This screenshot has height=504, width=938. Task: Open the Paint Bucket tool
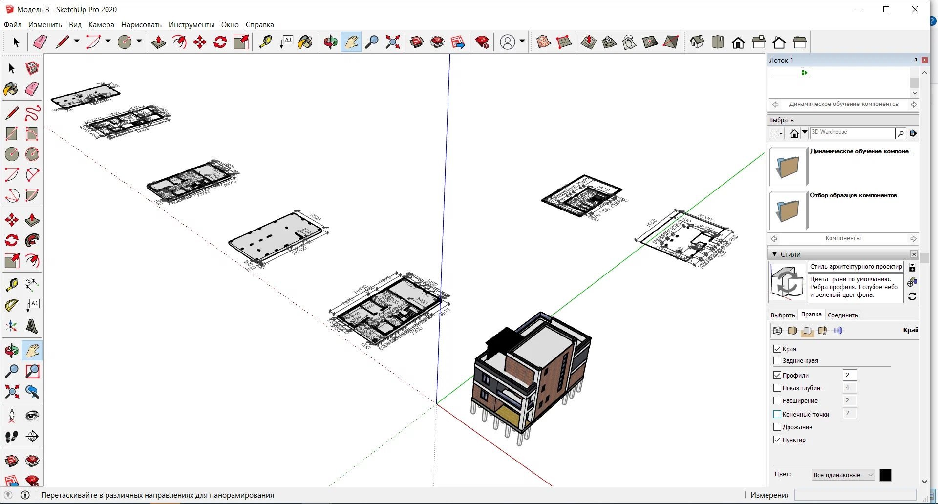pos(305,42)
